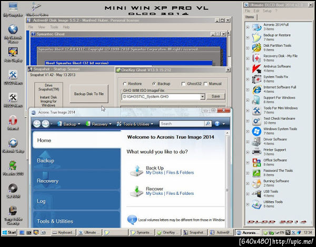Open Setup menu in Ultimate DLCD Boot

point(267,11)
